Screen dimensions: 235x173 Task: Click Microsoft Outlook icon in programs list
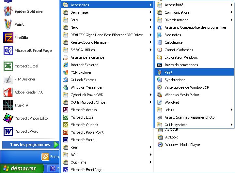tap(66, 125)
